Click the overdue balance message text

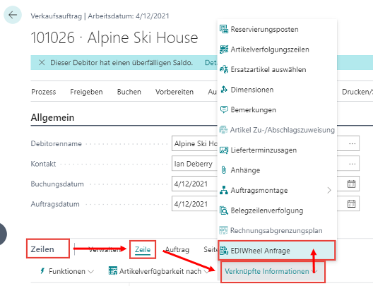[122, 63]
